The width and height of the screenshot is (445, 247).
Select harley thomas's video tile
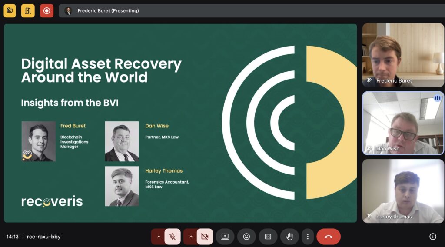[403, 191]
